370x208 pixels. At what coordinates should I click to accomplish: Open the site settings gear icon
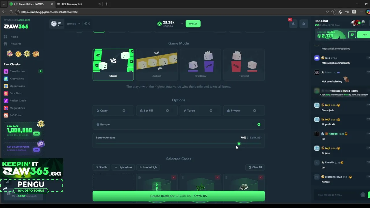click(304, 24)
